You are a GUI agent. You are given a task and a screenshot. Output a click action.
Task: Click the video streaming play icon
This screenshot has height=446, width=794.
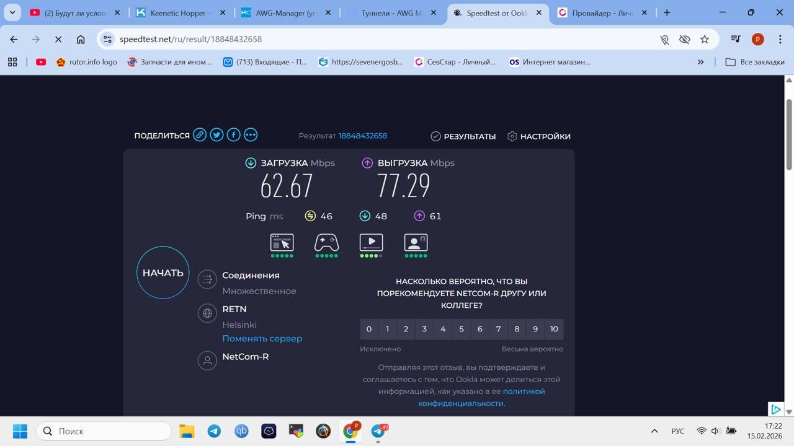tap(371, 242)
